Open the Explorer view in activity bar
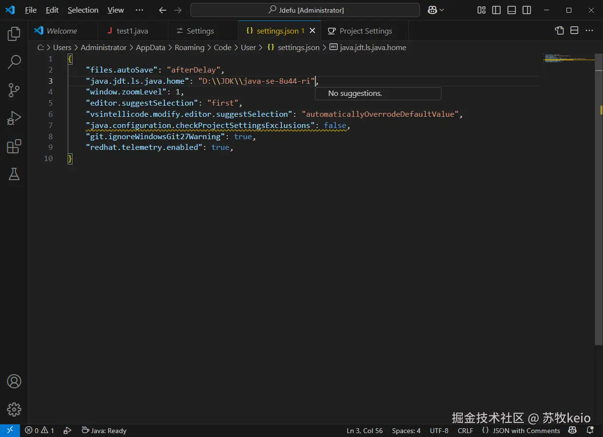 coord(14,34)
